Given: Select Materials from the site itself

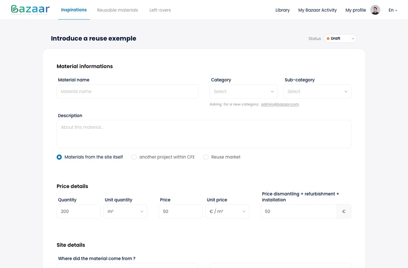Looking at the screenshot, I should click(59, 157).
